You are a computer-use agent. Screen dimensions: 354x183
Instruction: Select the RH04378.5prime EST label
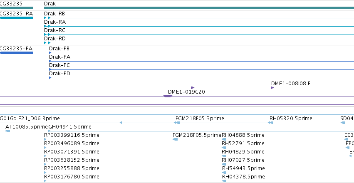[243, 177]
